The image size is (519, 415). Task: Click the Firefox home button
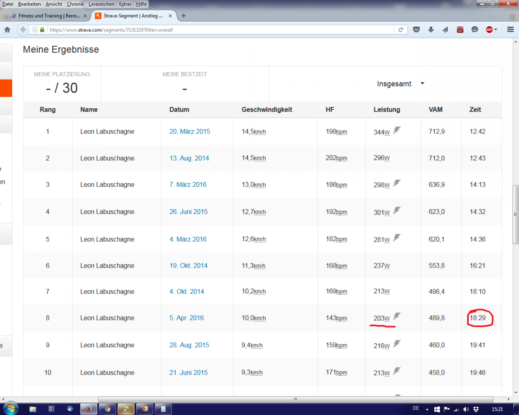[x=7, y=30]
